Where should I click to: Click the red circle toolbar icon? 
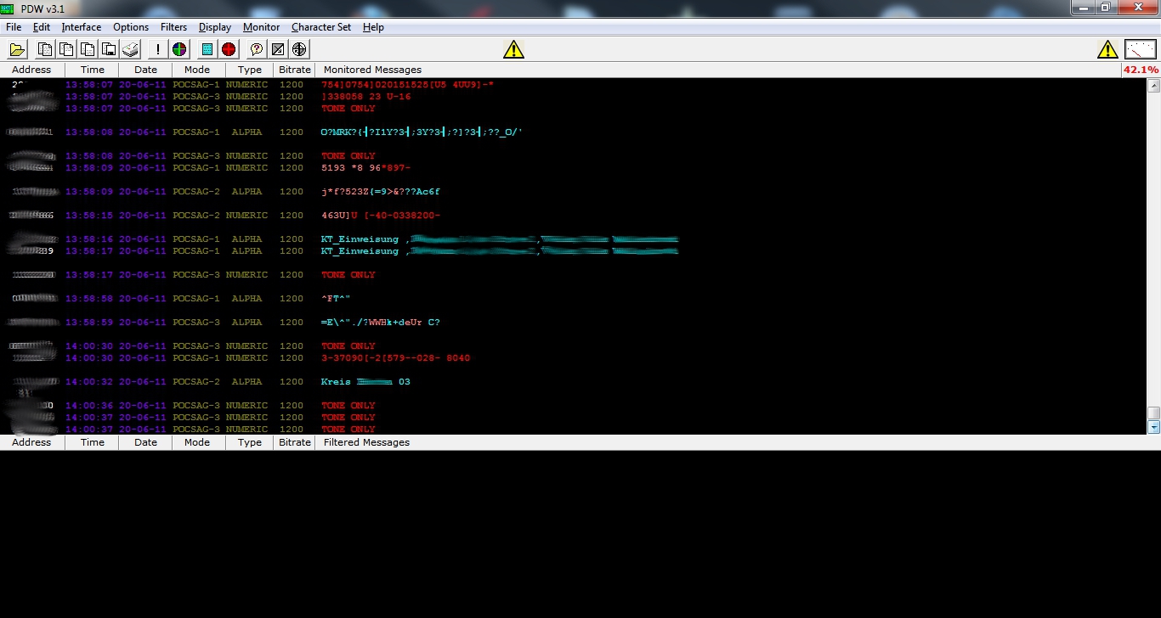click(229, 49)
